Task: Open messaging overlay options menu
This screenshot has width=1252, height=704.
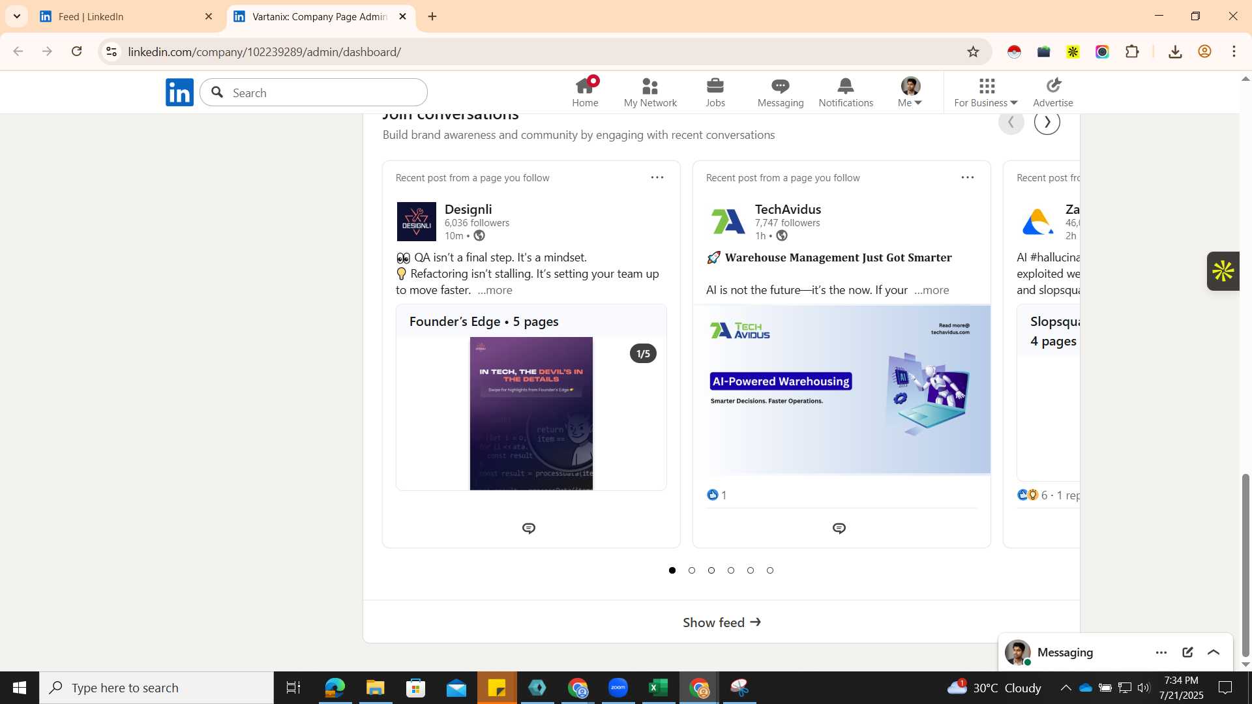Action: pyautogui.click(x=1161, y=653)
